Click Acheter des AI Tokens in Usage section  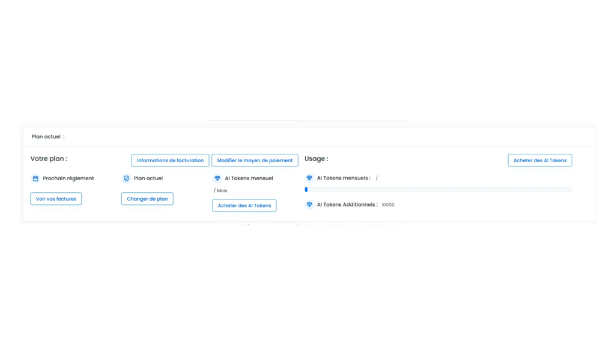tap(539, 160)
